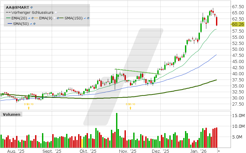The height and width of the screenshot is (153, 246).
Task: Open the SMA(50) indicator settings icon
Action: pyautogui.click(x=34, y=23)
